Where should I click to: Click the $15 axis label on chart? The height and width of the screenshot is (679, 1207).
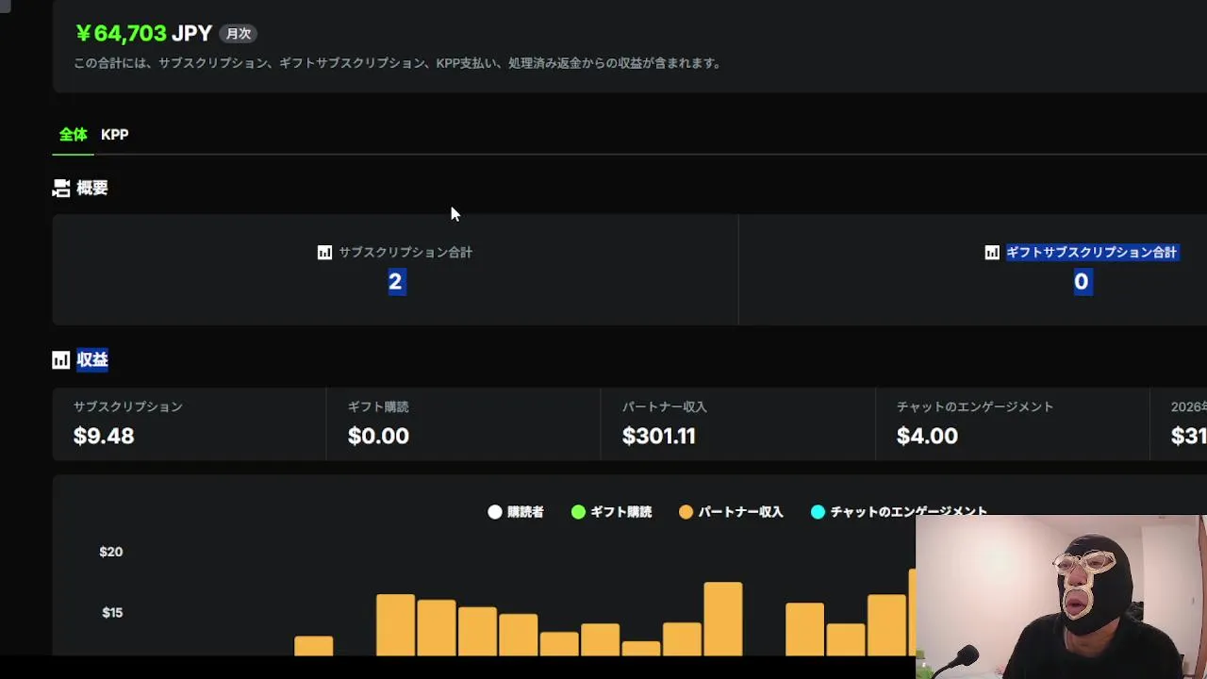pos(112,613)
